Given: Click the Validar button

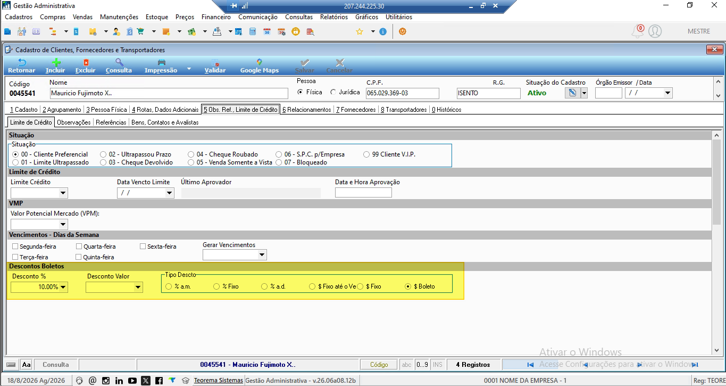Looking at the screenshot, I should [x=215, y=66].
